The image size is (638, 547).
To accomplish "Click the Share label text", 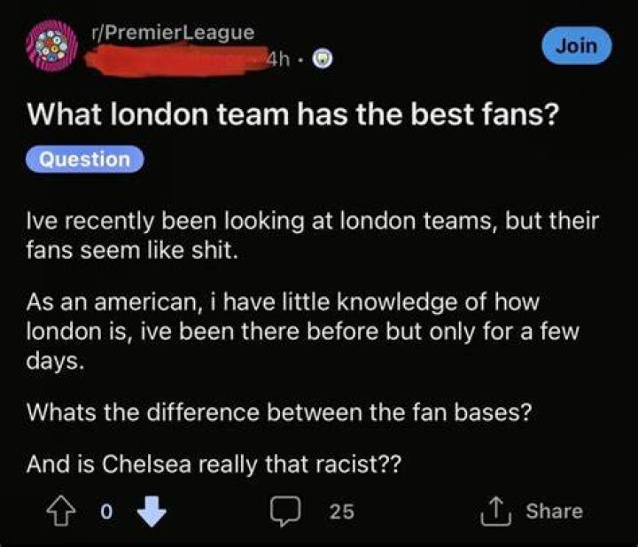I will tap(554, 511).
